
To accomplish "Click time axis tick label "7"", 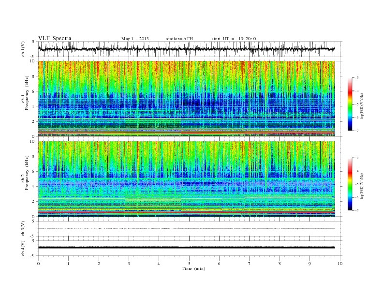I will 250,264.
